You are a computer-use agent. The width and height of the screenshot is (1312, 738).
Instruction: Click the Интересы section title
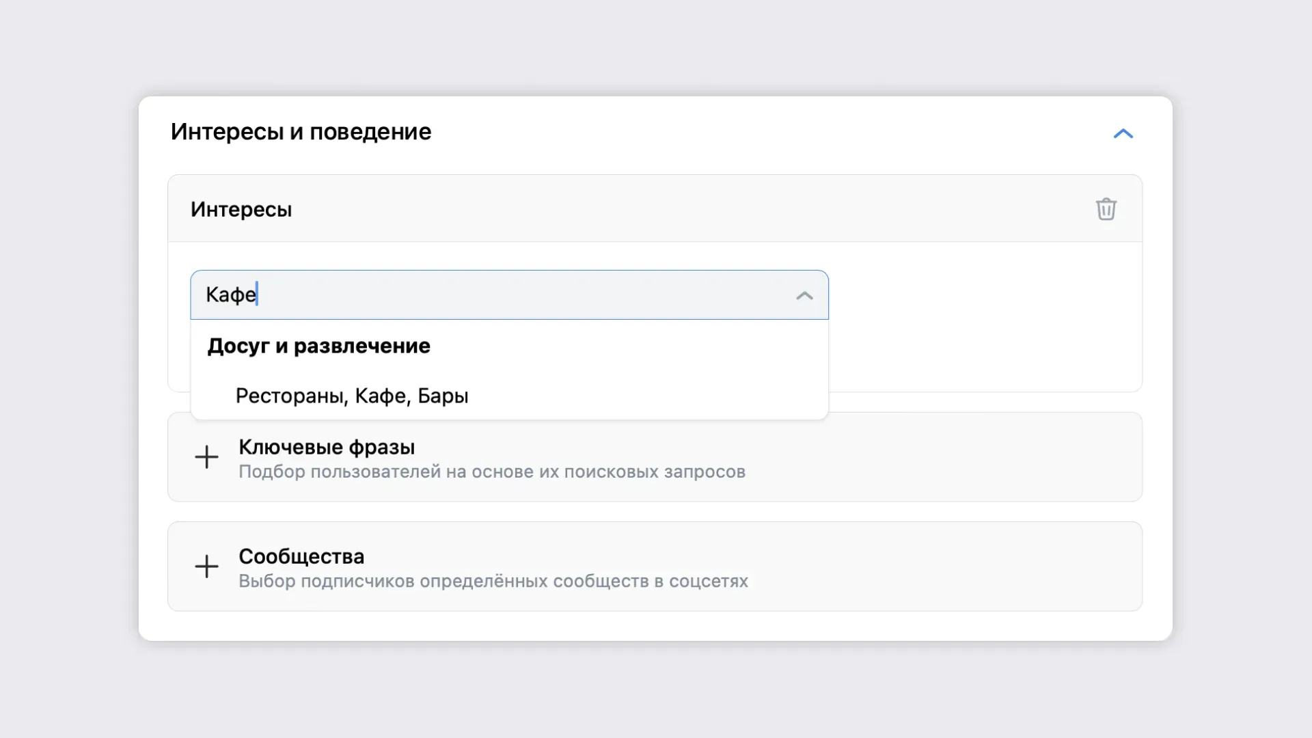pyautogui.click(x=242, y=209)
